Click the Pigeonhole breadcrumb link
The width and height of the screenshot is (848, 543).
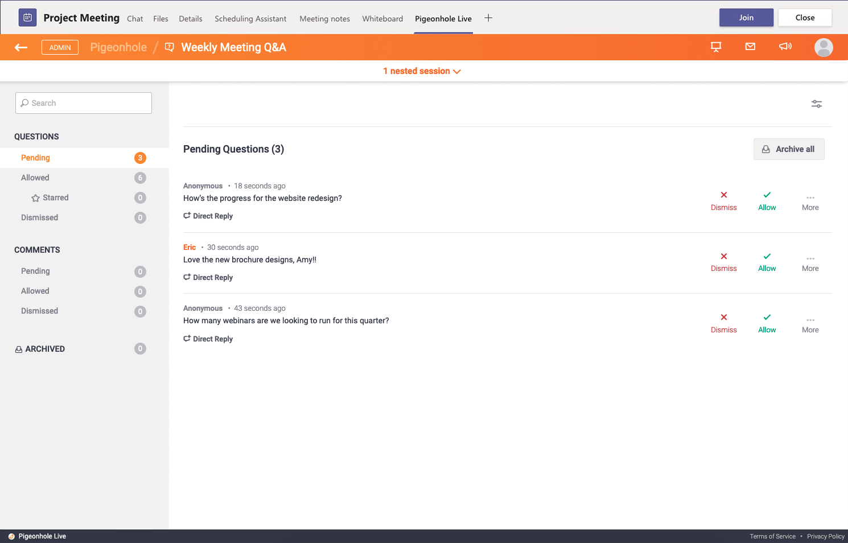pyautogui.click(x=118, y=47)
